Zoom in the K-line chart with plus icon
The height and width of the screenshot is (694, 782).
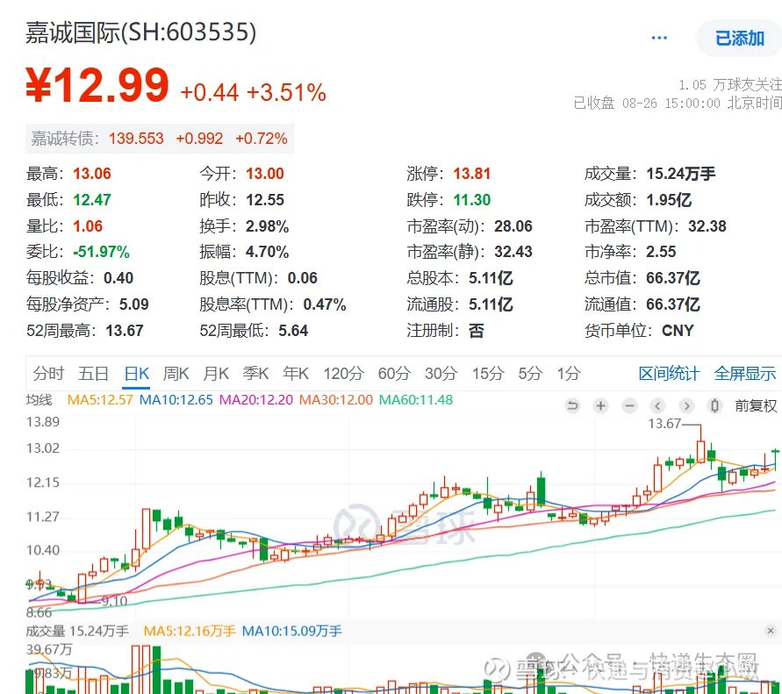pos(601,406)
